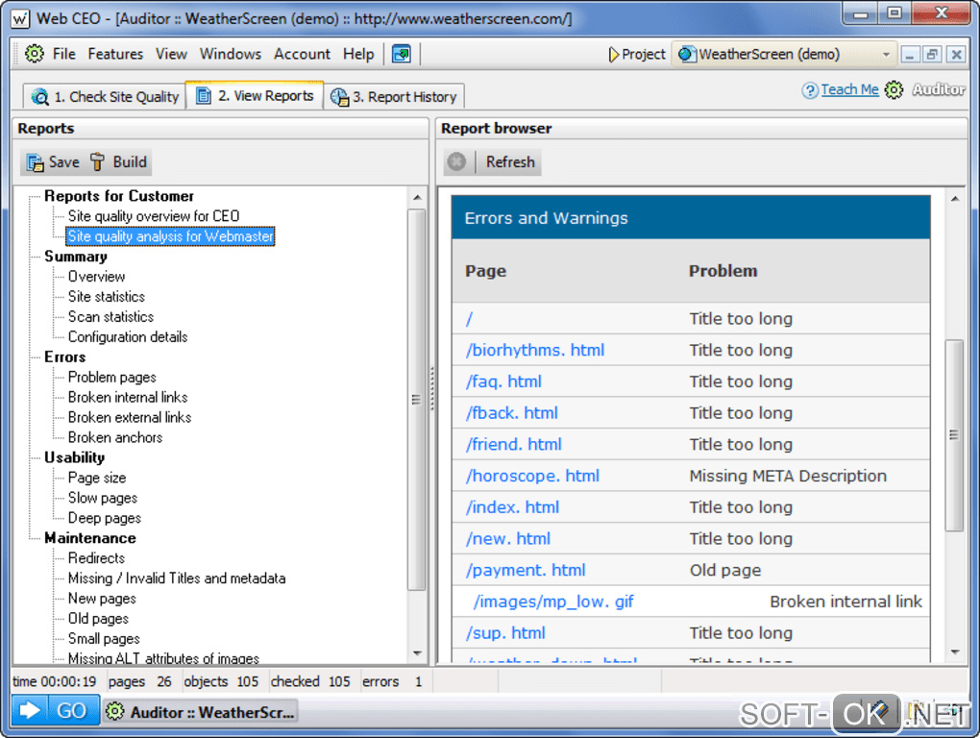The height and width of the screenshot is (738, 980).
Task: Click Auditor :: WeatherScr... taskbar button
Action: click(x=200, y=712)
